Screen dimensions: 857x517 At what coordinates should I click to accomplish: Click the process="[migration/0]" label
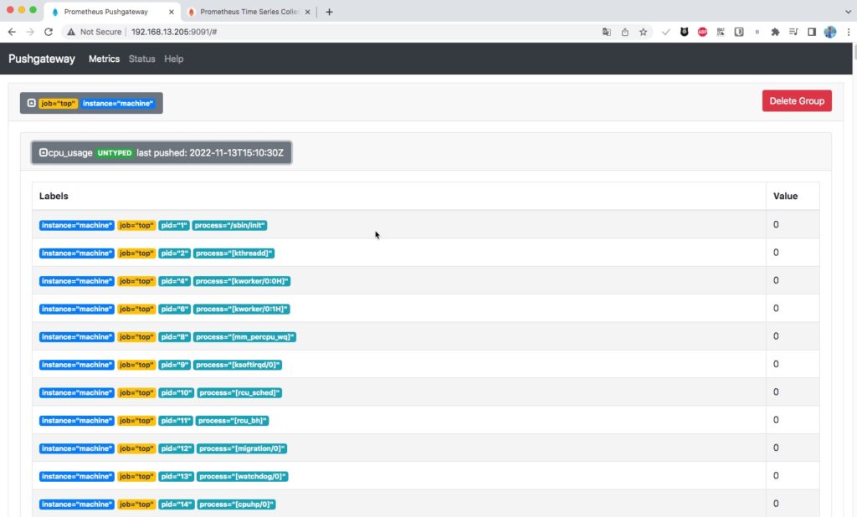[x=242, y=448]
